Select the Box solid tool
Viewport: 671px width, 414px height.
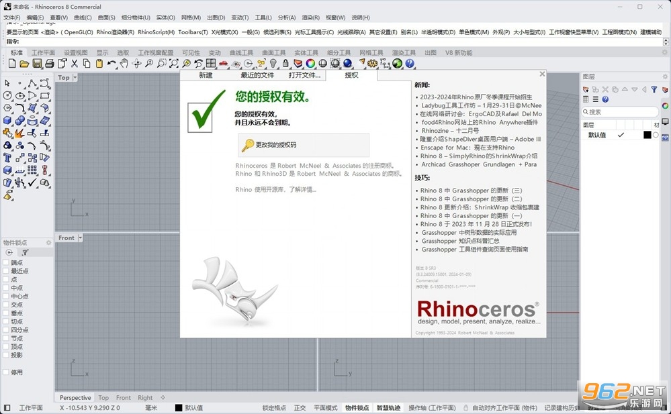[7, 121]
